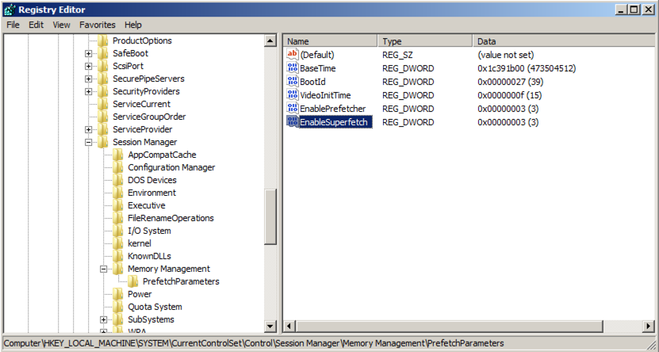Image resolution: width=659 pixels, height=352 pixels.
Task: Sort values by the Data column header
Action: [x=564, y=40]
